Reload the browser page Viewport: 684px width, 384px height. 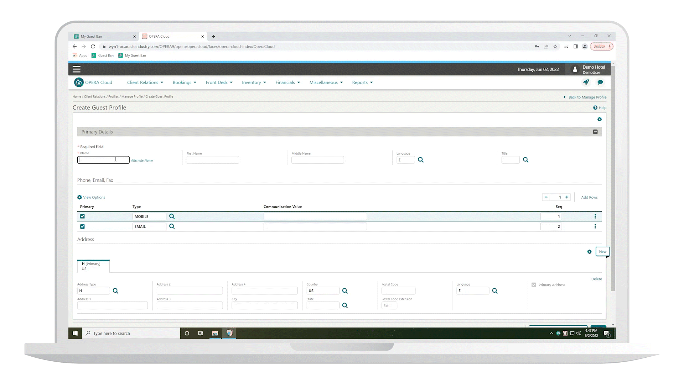[93, 47]
